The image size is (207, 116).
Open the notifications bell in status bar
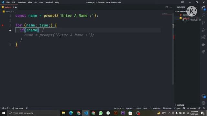[x=204, y=108]
